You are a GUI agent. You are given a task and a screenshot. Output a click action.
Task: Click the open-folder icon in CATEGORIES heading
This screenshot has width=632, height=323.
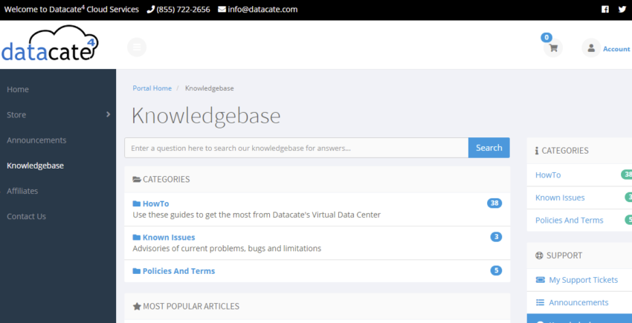(x=137, y=179)
